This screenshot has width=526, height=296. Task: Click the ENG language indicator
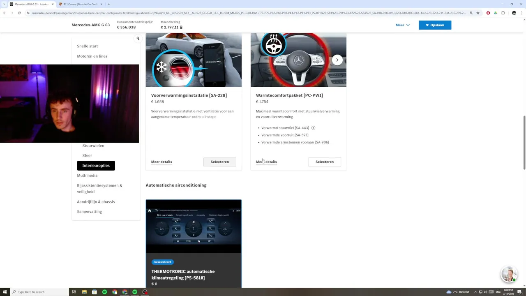click(498, 292)
